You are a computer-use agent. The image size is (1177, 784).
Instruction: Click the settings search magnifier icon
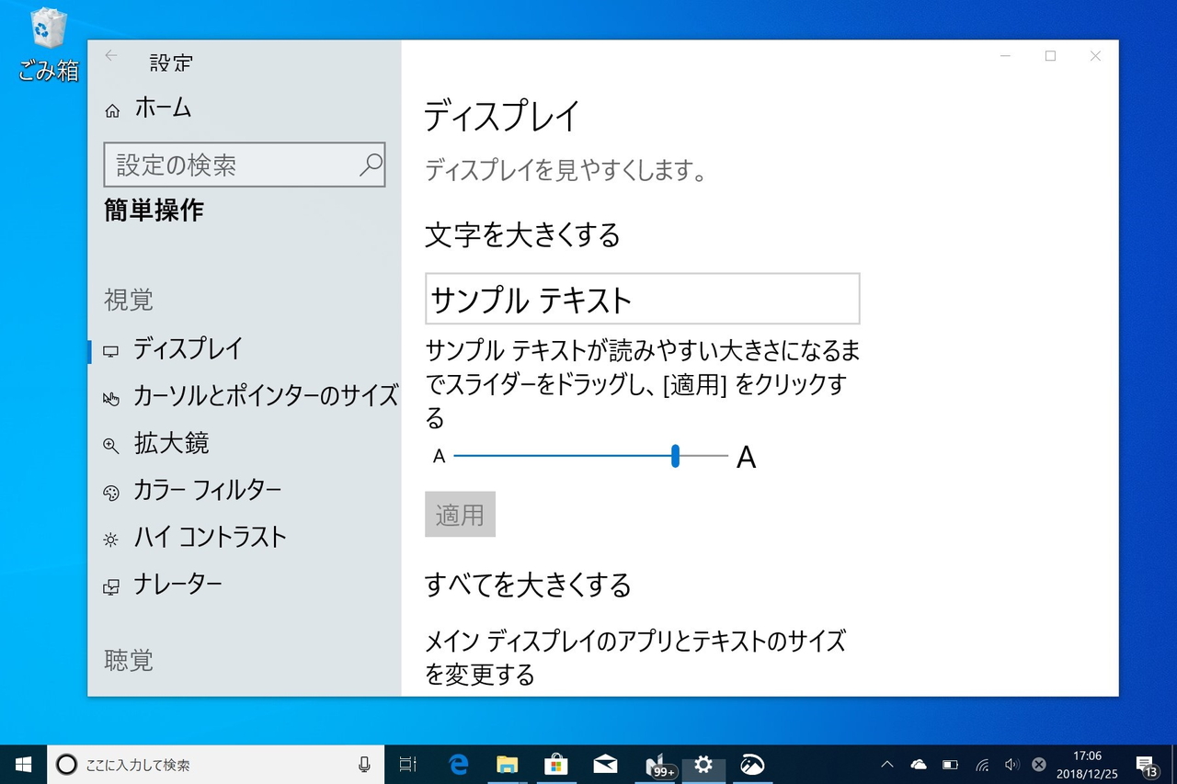370,165
